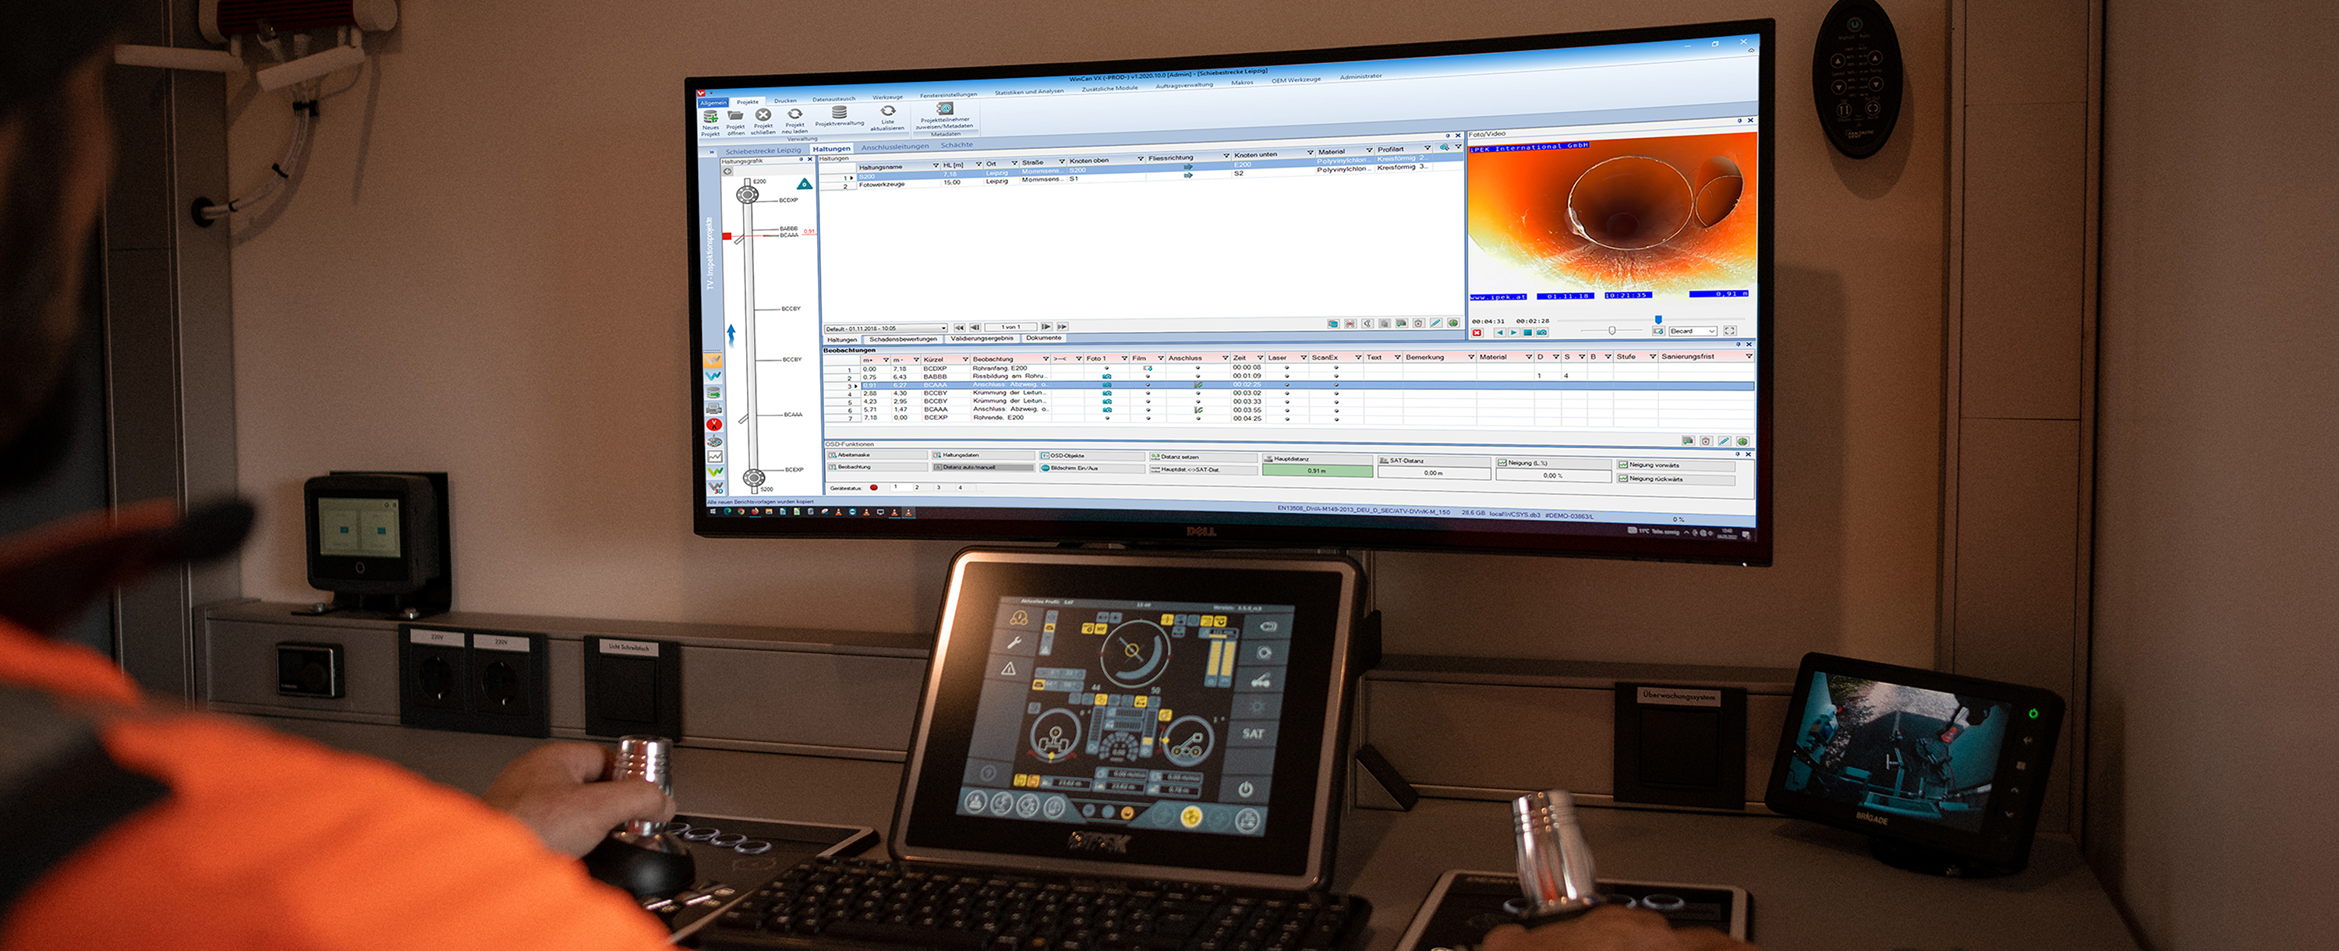Click the Haltungsdaten OSD button
The height and width of the screenshot is (951, 2339).
[984, 454]
